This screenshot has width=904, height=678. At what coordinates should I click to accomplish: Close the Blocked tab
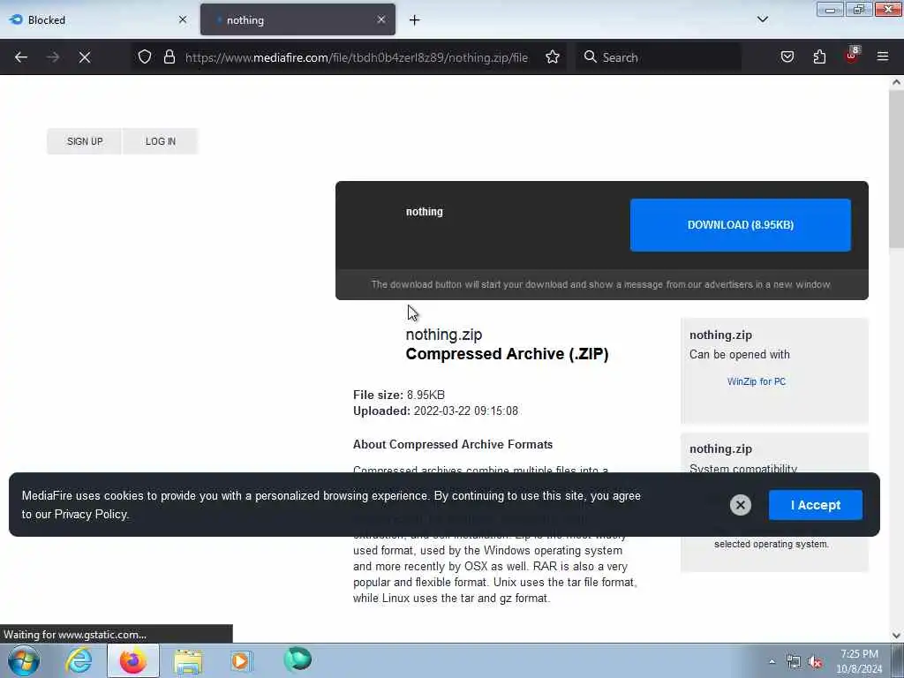(x=183, y=19)
